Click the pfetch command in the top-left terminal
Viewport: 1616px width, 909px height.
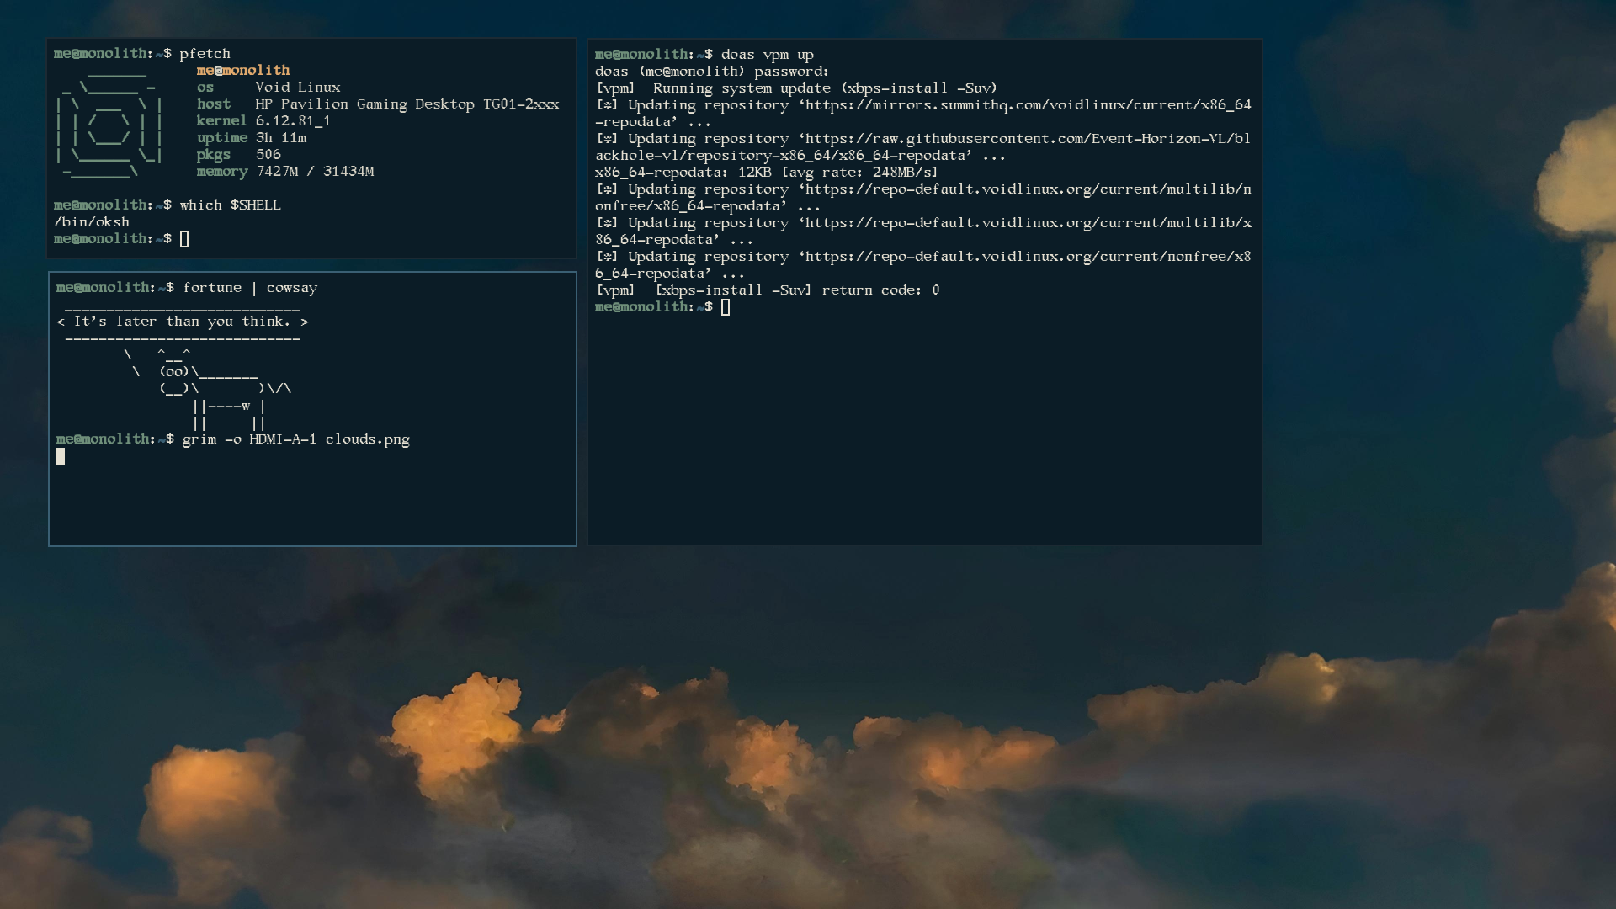pyautogui.click(x=205, y=54)
